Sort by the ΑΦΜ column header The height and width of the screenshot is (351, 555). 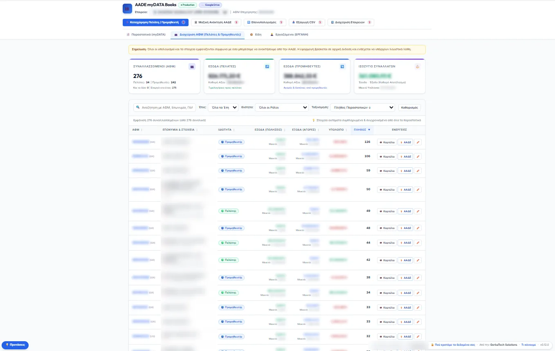coord(137,130)
